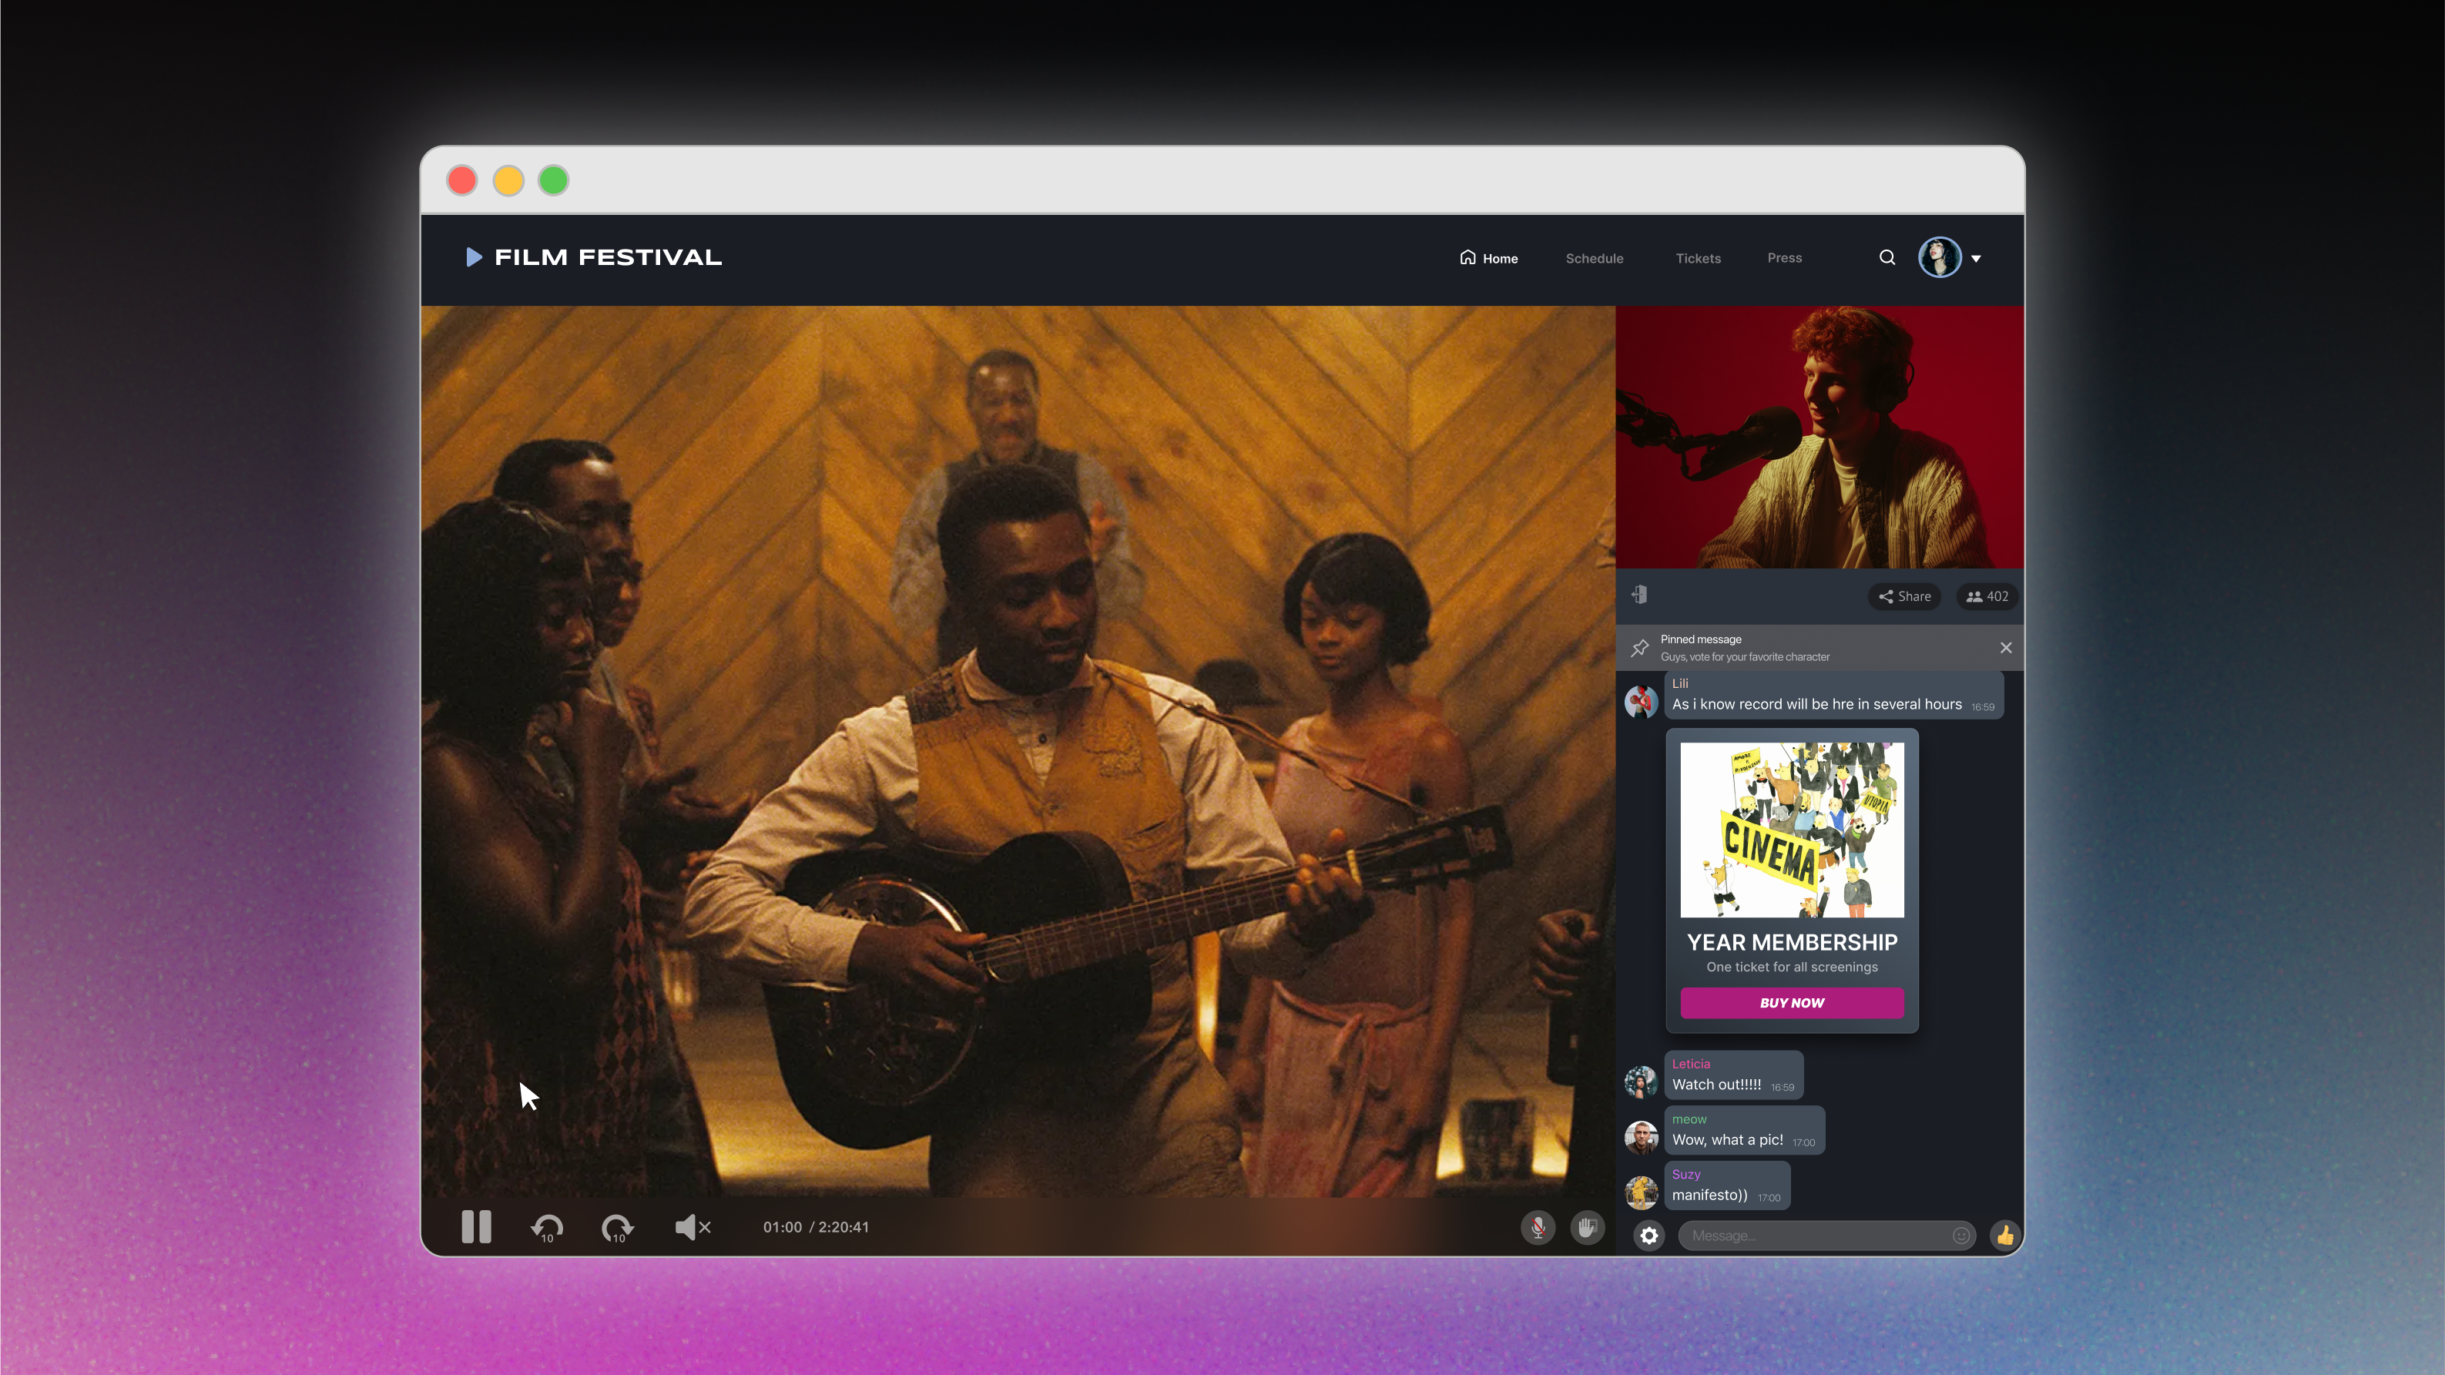This screenshot has width=2445, height=1375.
Task: Click Suzy's avatar in chat
Action: (1641, 1192)
